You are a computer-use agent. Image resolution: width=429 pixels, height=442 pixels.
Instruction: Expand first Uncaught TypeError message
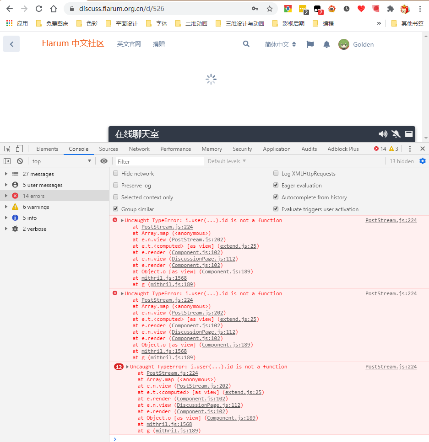point(122,220)
